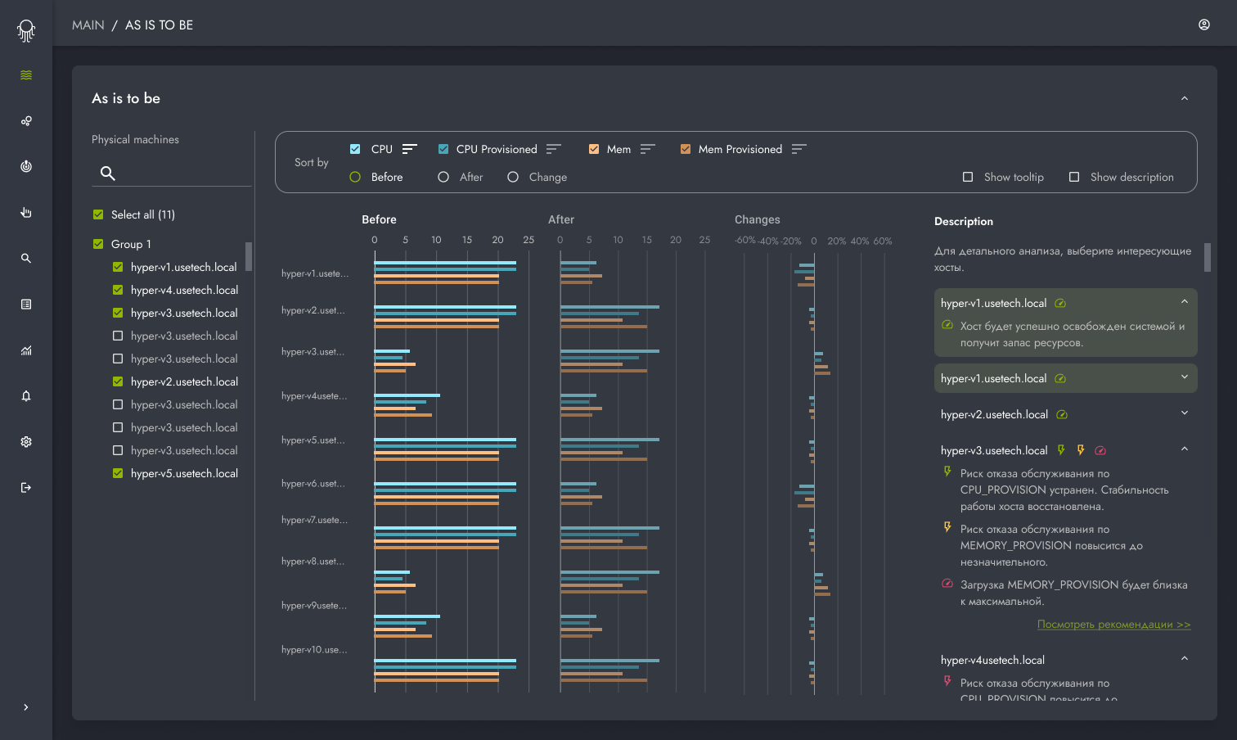Click the sort icon next to CPU
Screen dimensions: 1237x740
pos(410,149)
